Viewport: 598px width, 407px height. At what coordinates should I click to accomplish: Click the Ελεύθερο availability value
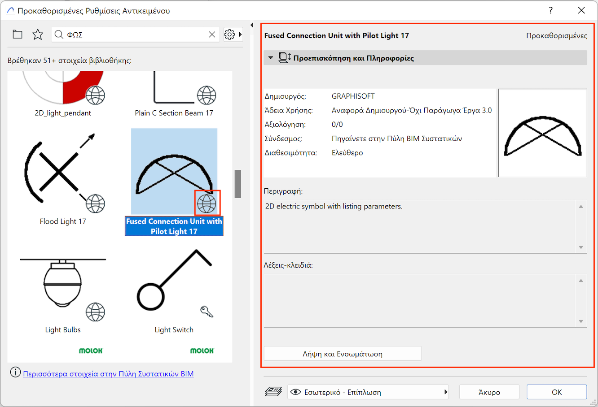[x=347, y=153]
